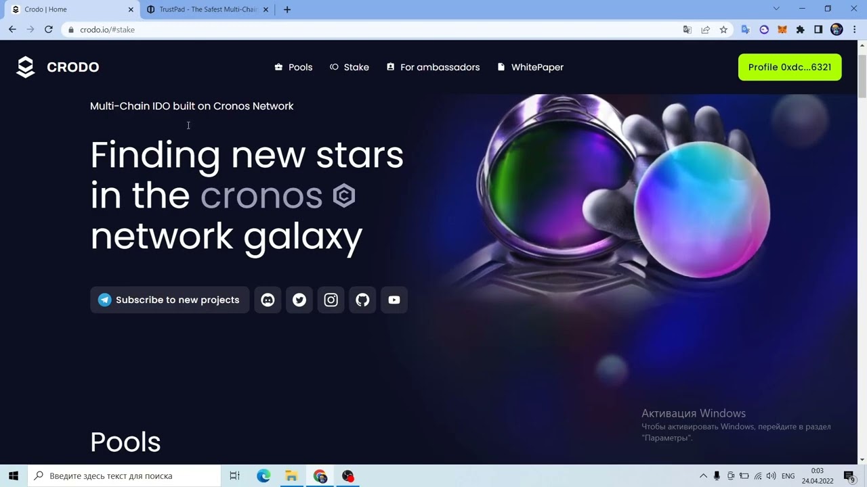867x487 pixels.
Task: Open the Discord icon link
Action: coord(268,300)
